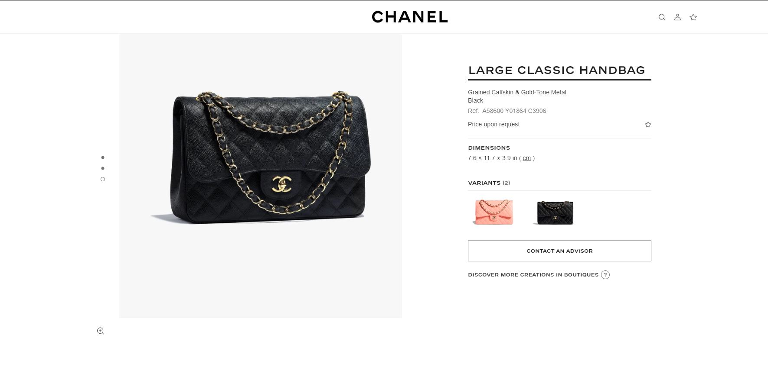The width and height of the screenshot is (768, 376).
Task: Add handbag to wishlist via price star
Action: pos(648,125)
